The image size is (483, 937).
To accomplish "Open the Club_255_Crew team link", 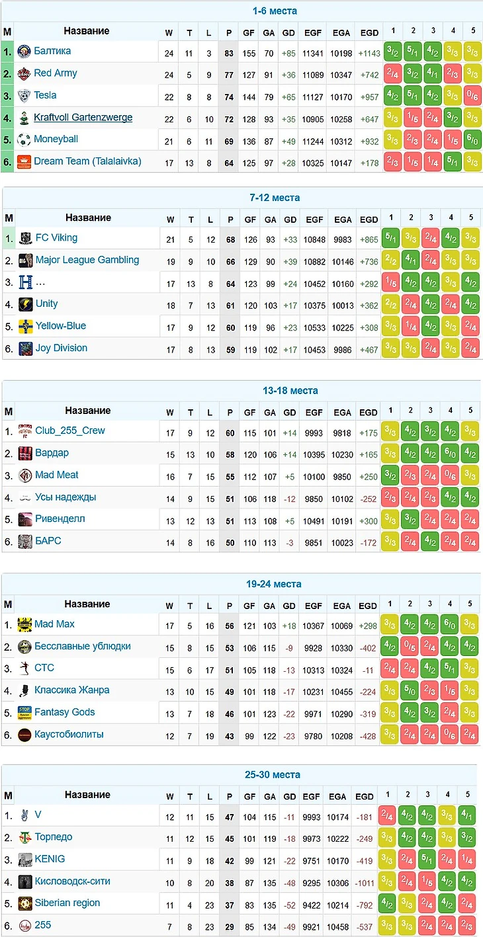I will (x=70, y=430).
